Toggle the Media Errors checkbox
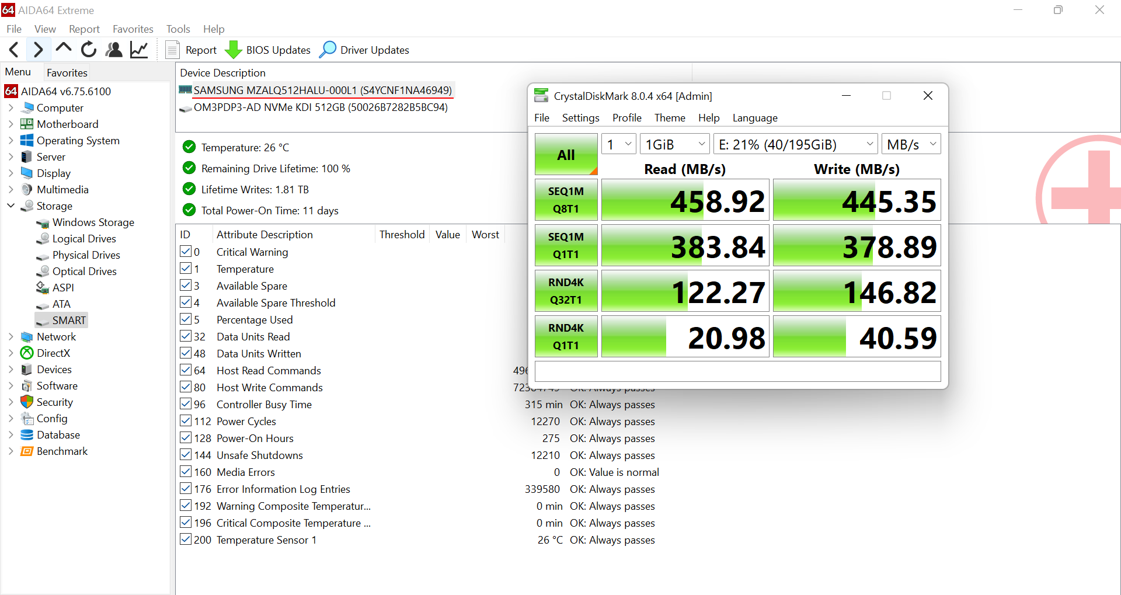1121x595 pixels. click(x=186, y=471)
